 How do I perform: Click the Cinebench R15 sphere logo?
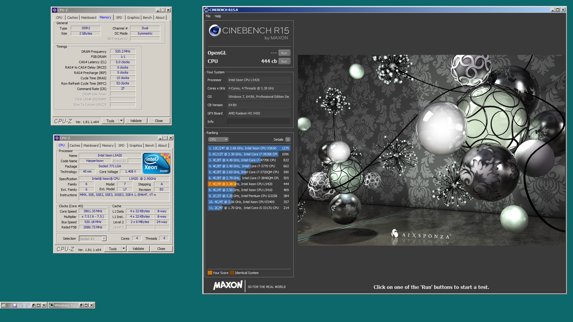215,30
